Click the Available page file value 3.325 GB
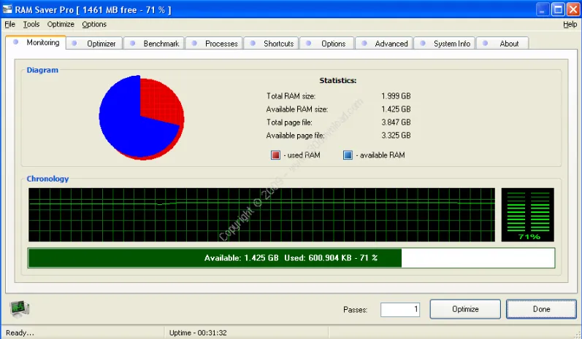 pyautogui.click(x=396, y=135)
